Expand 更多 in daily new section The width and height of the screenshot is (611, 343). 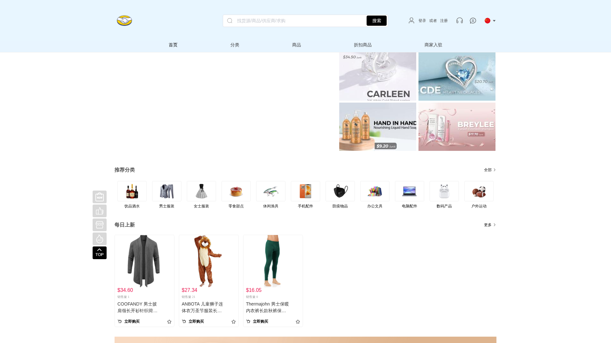point(490,225)
